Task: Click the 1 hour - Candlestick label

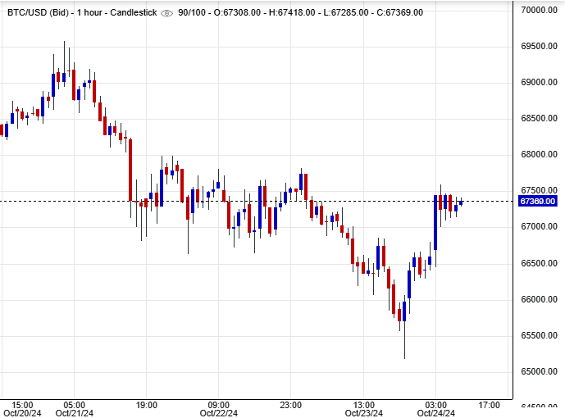Action: click(114, 13)
